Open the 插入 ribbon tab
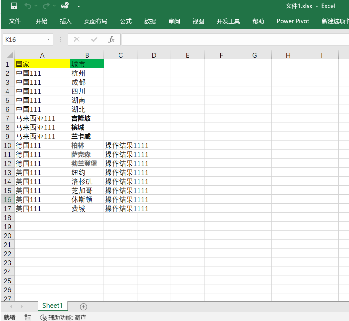The width and height of the screenshot is (349, 321). click(x=65, y=21)
